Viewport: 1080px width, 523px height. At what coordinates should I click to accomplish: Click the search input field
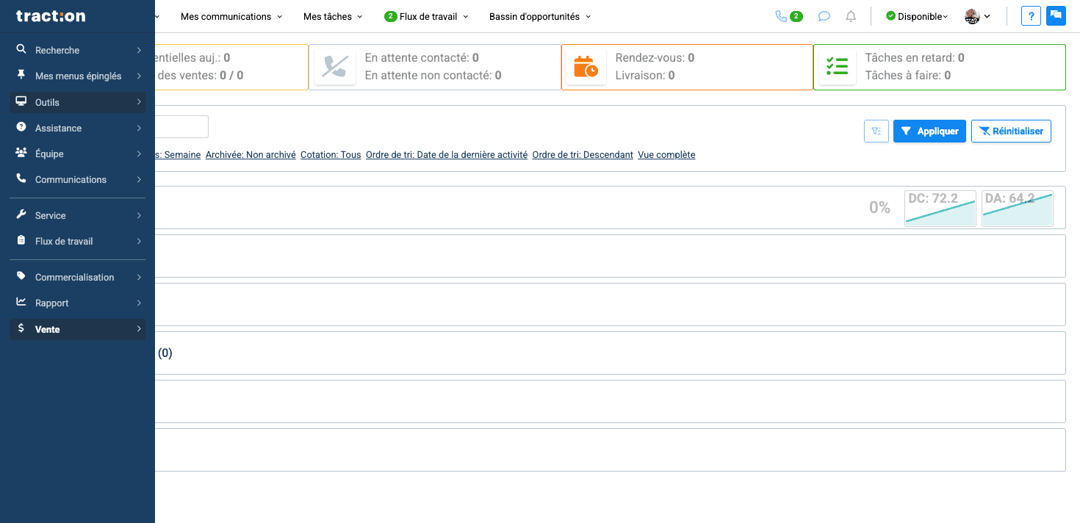point(181,126)
